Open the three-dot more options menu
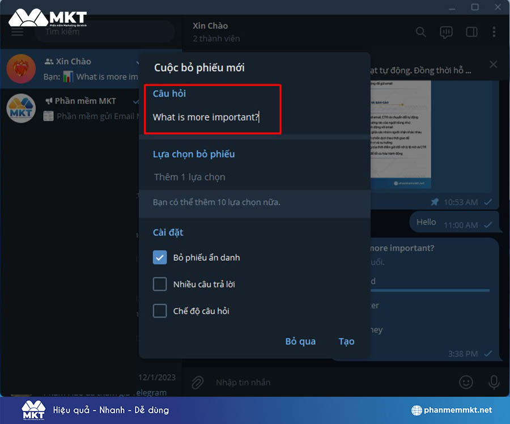 click(x=494, y=32)
